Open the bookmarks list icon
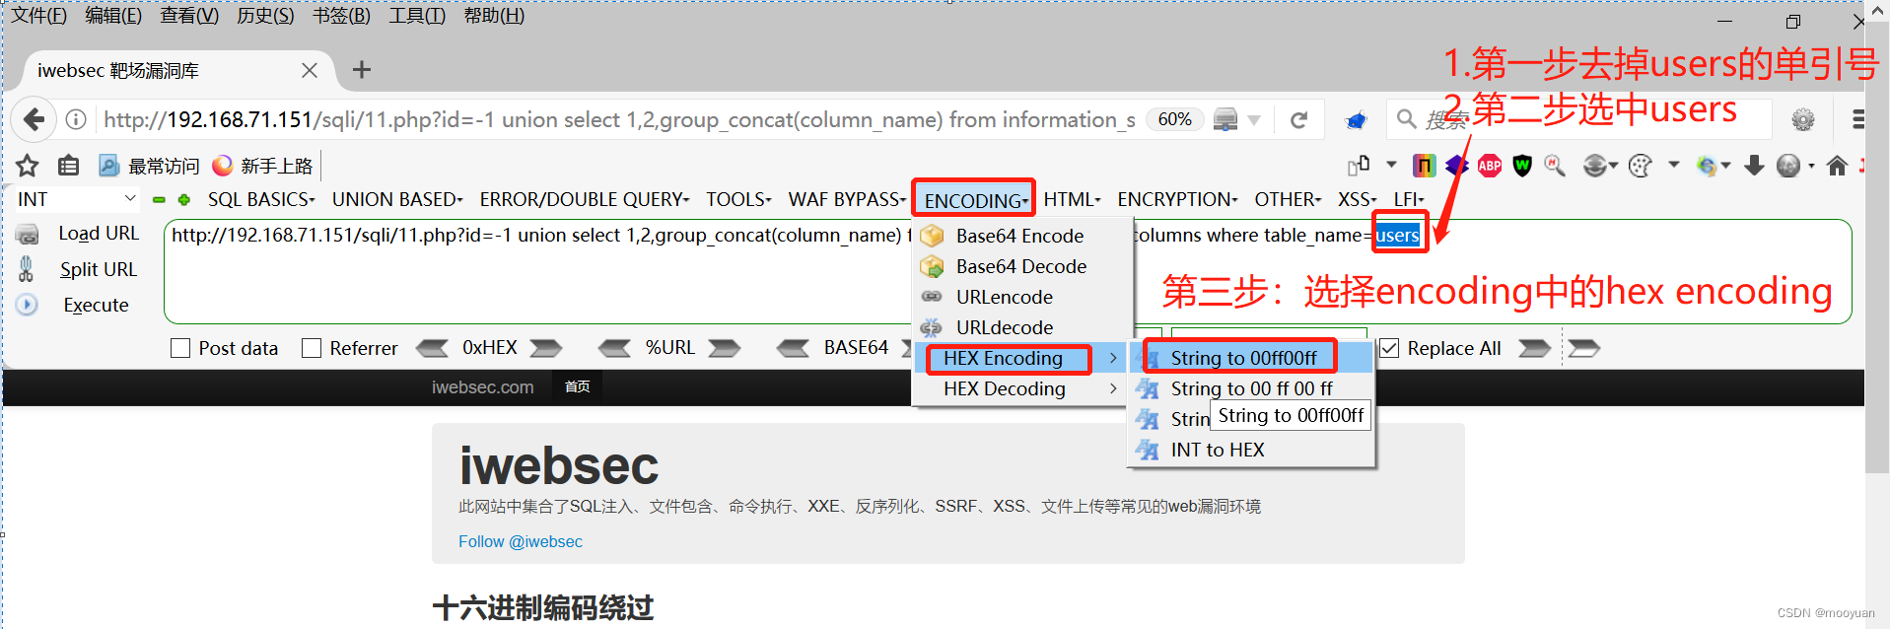The image size is (1890, 629). (68, 165)
